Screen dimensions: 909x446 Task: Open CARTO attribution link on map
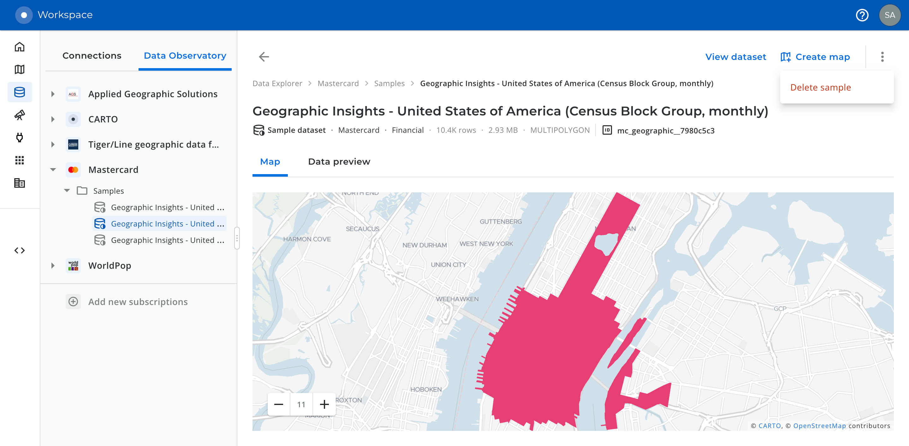point(769,425)
